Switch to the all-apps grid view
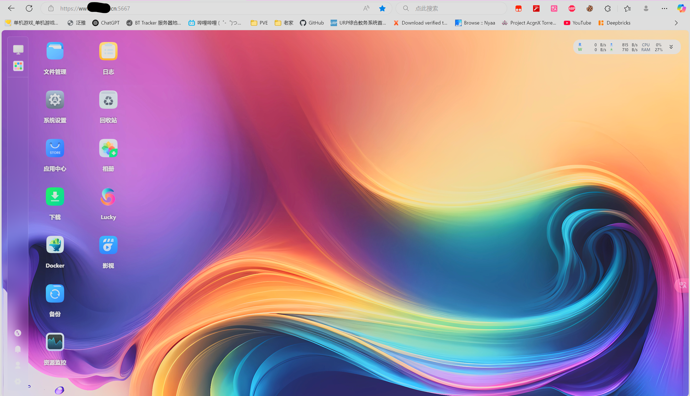The height and width of the screenshot is (396, 690). [x=18, y=66]
